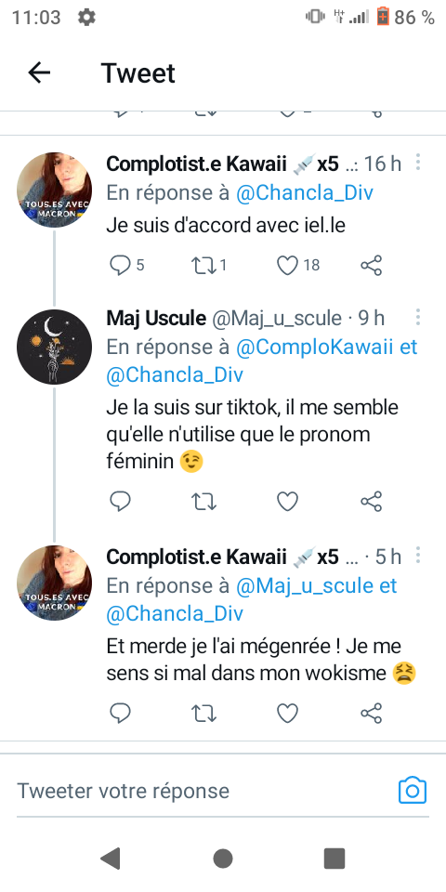Image resolution: width=446 pixels, height=892 pixels.
Task: Reply to Maj Uscule's tiktok tweet
Action: [120, 501]
